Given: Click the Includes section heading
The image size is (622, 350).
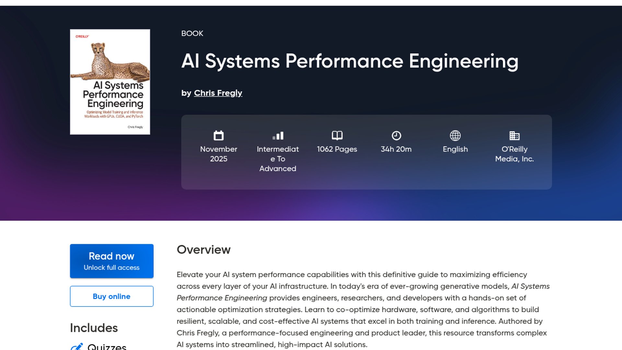Looking at the screenshot, I should click(94, 328).
